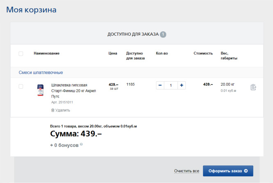The image size is (273, 183).
Task: Click the clipboard list icon in product row
Action: (253, 87)
